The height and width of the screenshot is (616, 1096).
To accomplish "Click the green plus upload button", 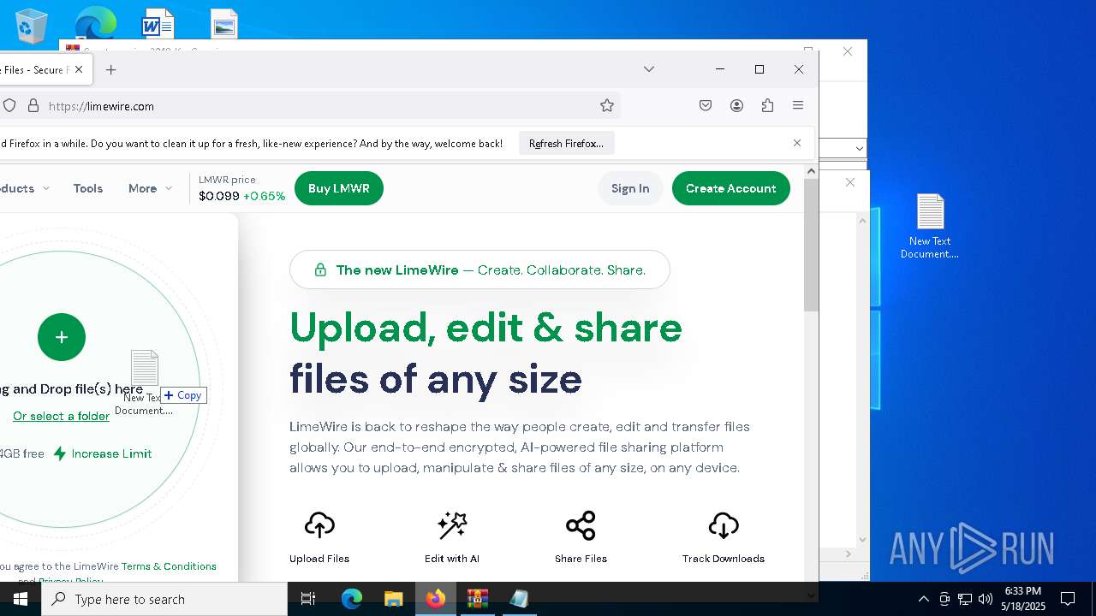I will (x=62, y=337).
